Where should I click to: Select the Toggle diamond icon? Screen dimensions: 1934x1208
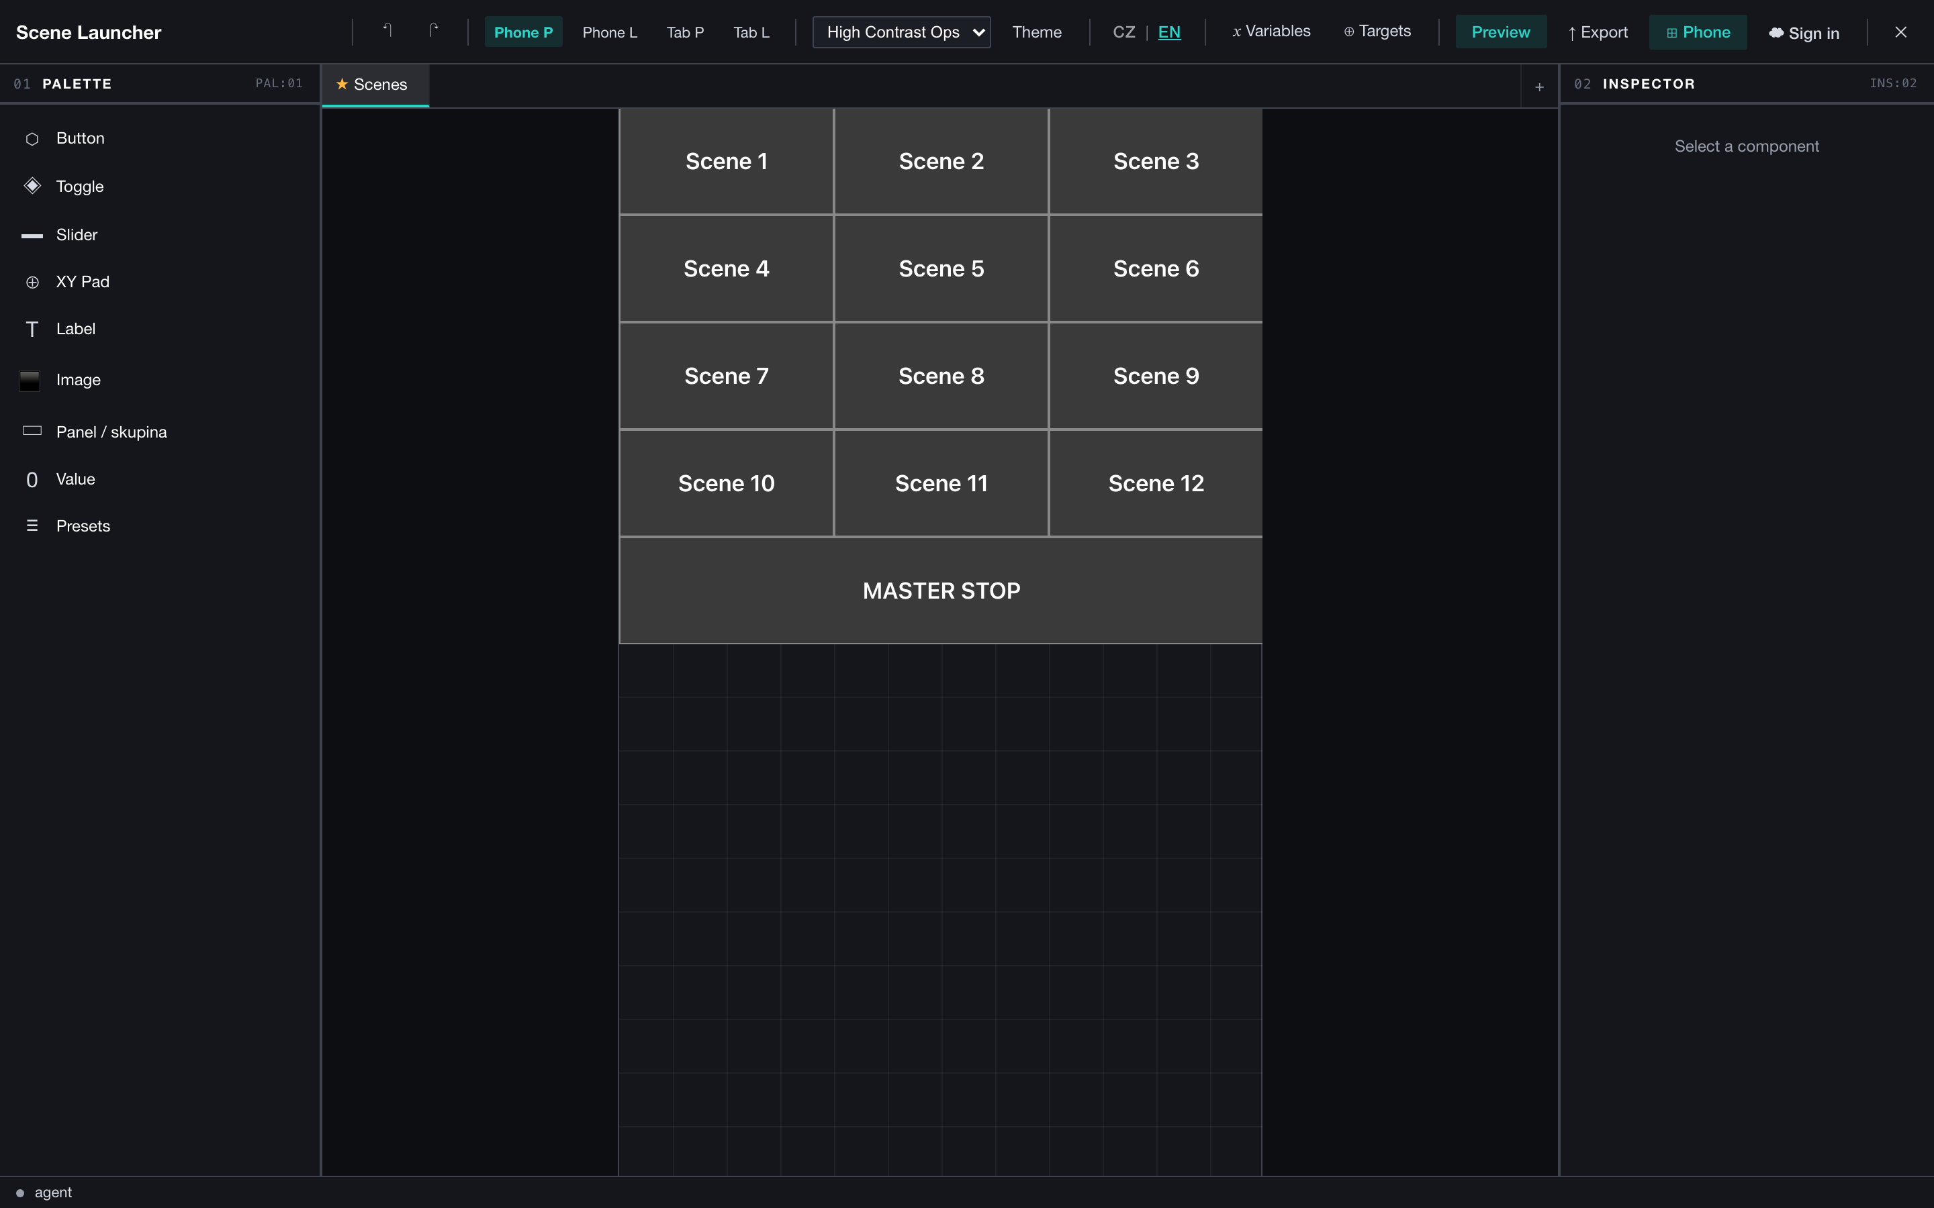32,186
